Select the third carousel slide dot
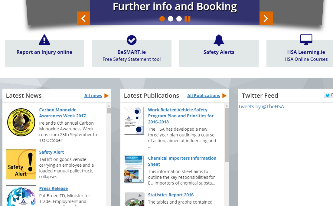 pos(179,19)
